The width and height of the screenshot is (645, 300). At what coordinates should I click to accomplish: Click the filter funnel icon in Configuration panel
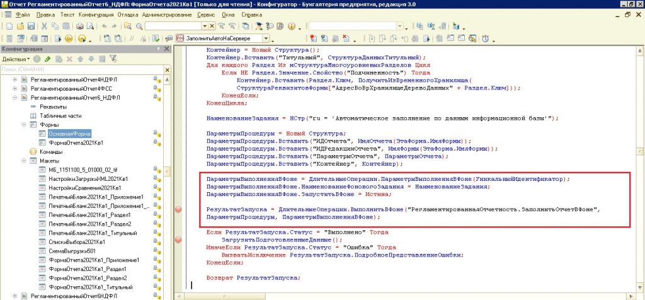(x=113, y=59)
